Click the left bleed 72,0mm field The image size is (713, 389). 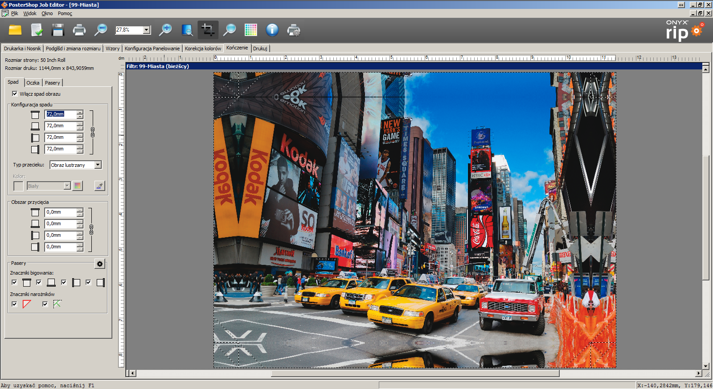(61, 138)
